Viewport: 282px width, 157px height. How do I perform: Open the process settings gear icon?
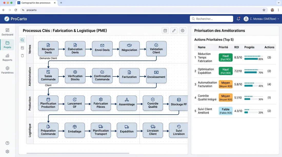pyautogui.click(x=183, y=31)
